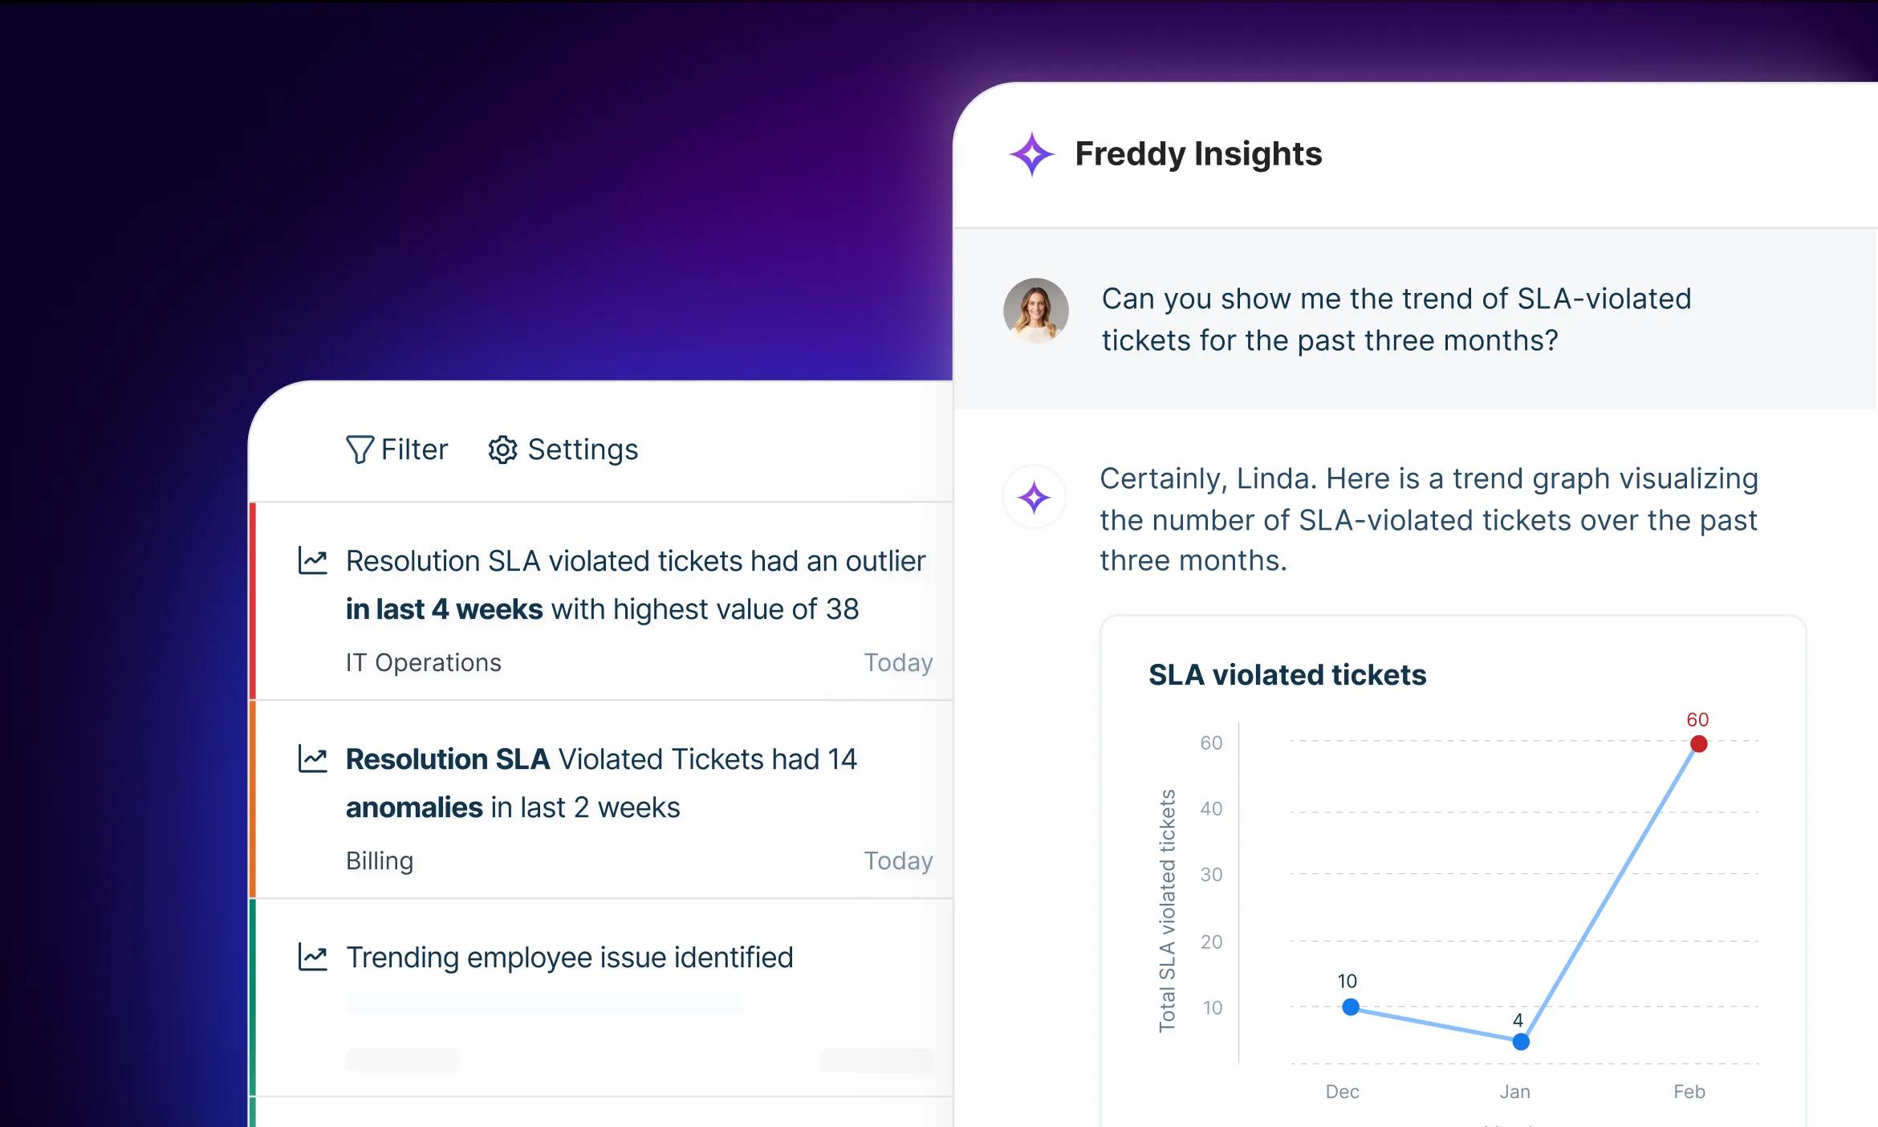Click trend icon beside Trending employee issue

click(x=312, y=957)
